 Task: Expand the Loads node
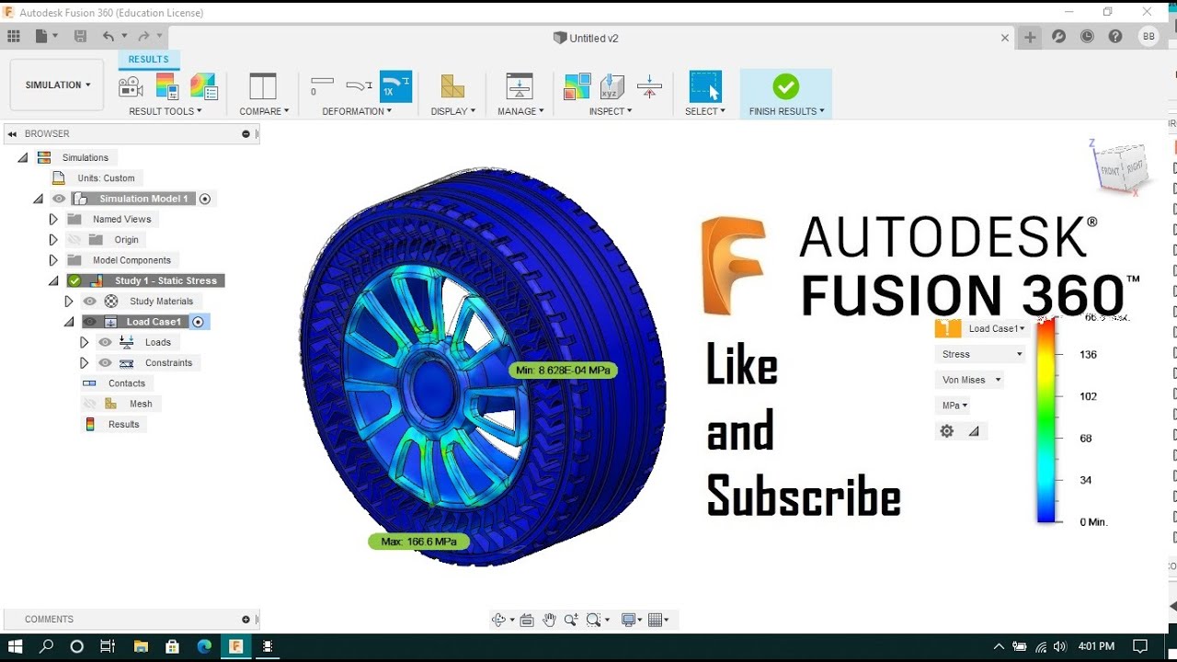(84, 342)
